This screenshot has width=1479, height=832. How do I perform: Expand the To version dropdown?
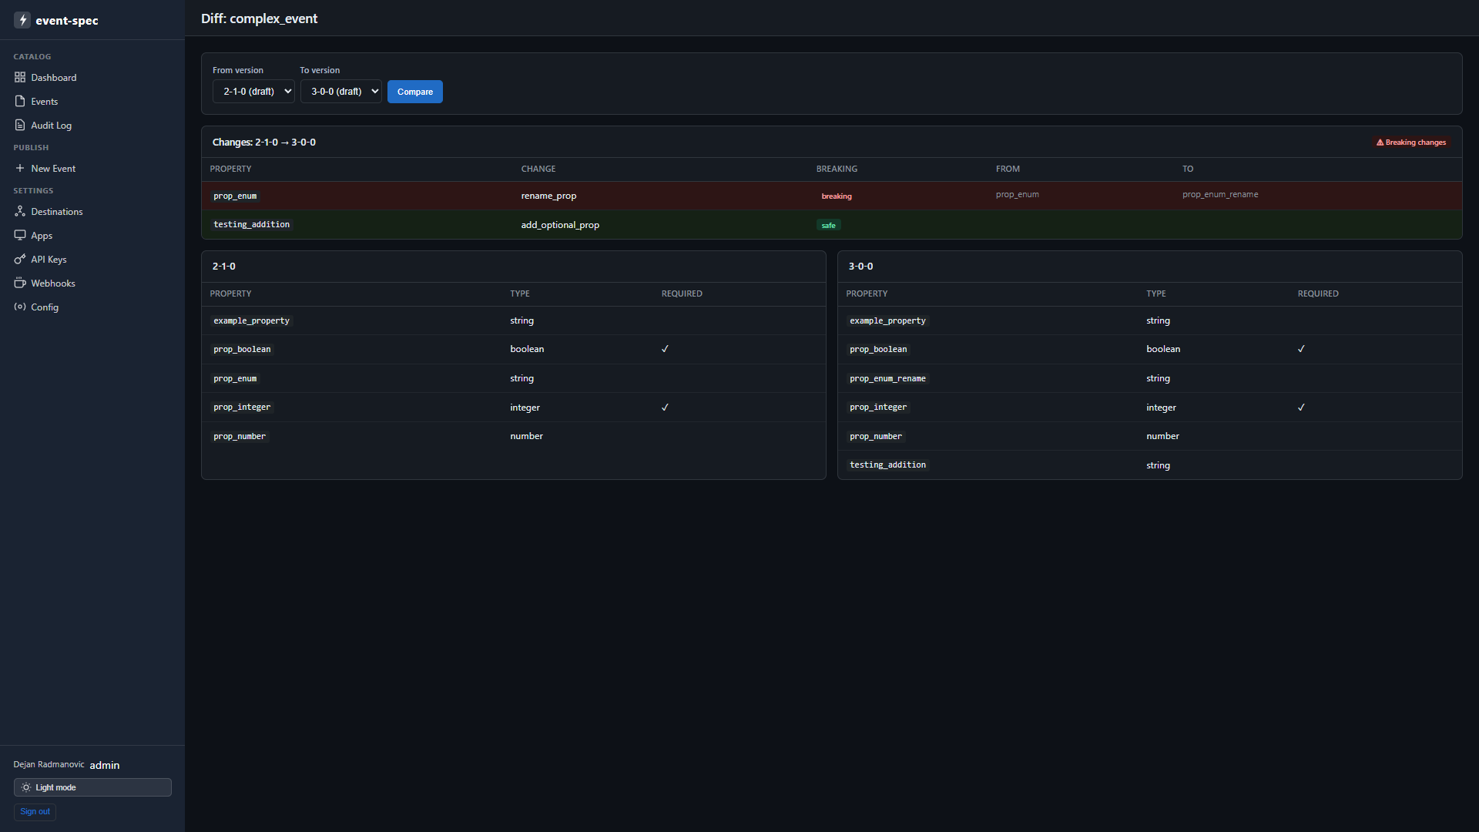click(340, 92)
